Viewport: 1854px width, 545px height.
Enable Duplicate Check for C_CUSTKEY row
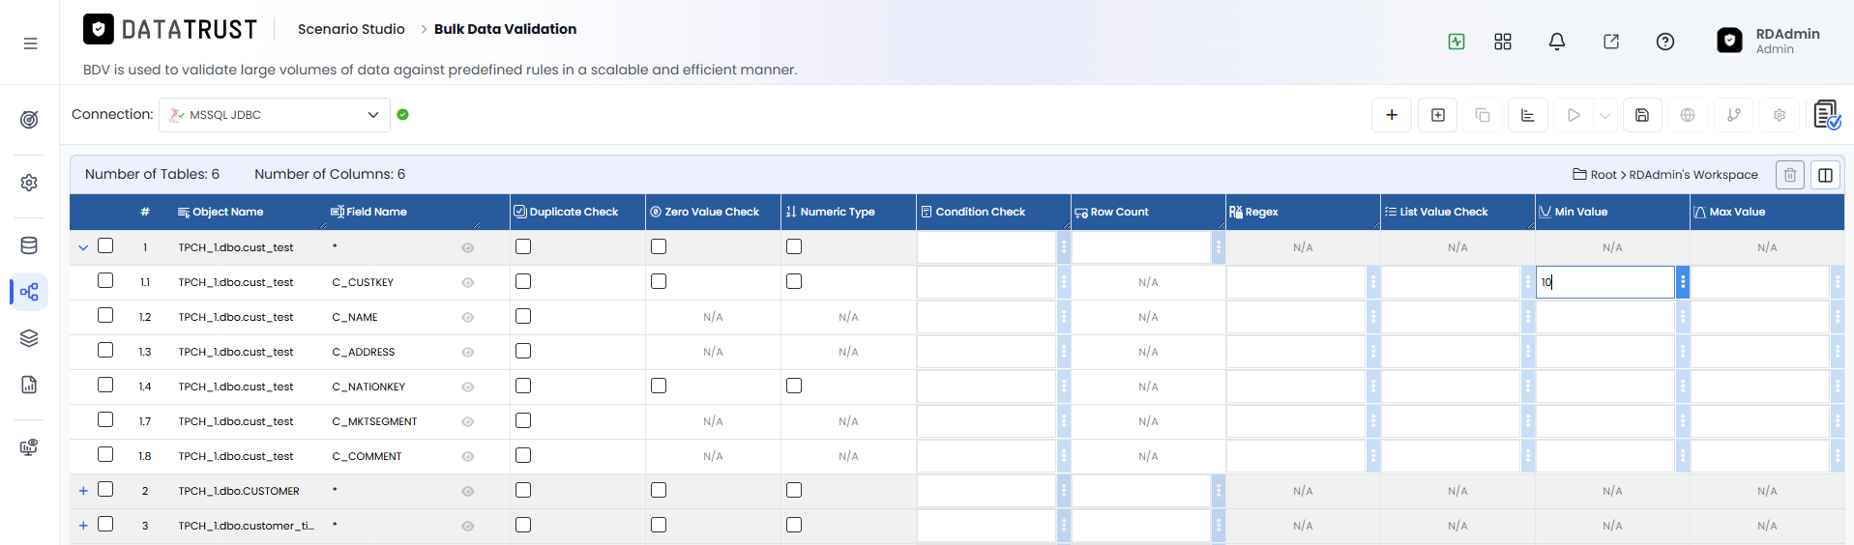(523, 281)
